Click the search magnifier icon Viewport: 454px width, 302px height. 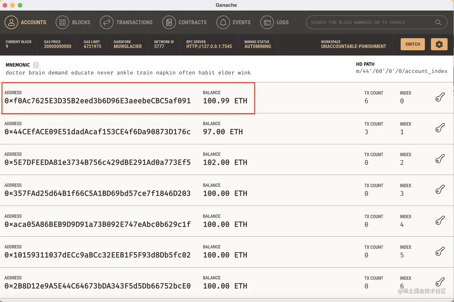pos(438,22)
